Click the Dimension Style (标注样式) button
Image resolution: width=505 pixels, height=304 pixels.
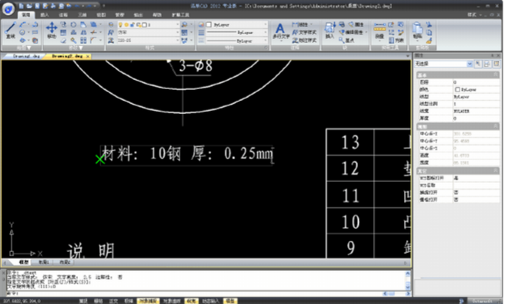pyautogui.click(x=305, y=40)
